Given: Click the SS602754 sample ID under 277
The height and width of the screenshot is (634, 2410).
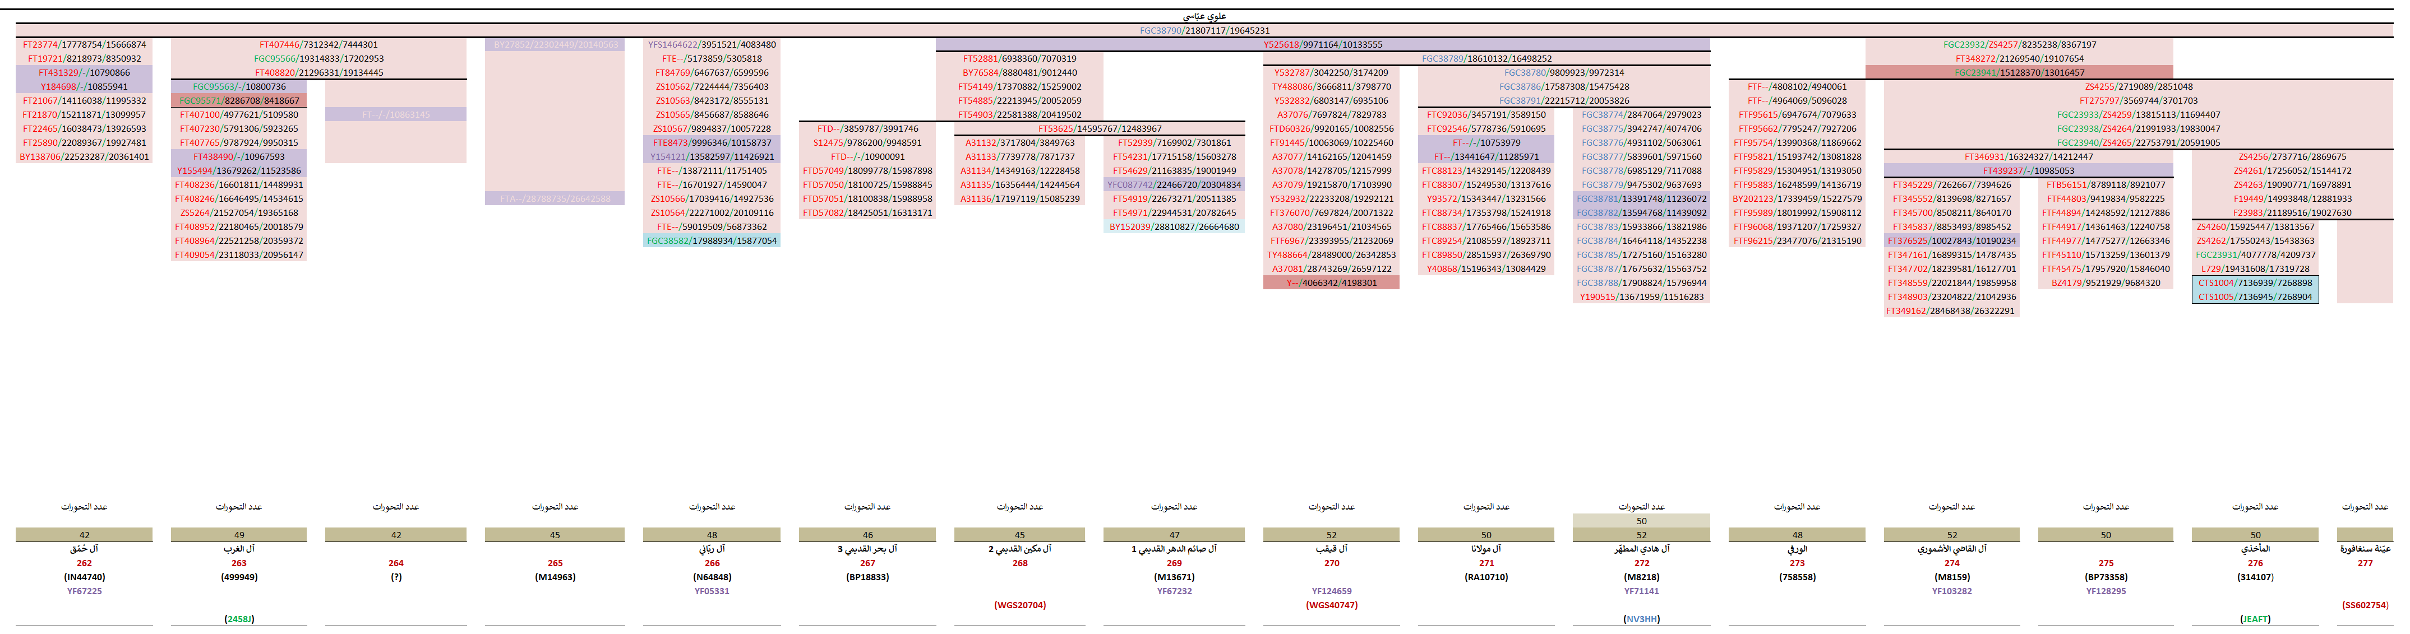Looking at the screenshot, I should point(2364,605).
